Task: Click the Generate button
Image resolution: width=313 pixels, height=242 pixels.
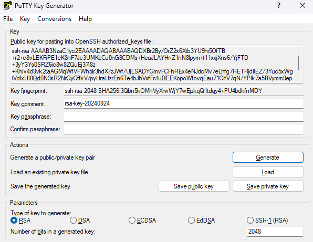Action: [268, 157]
